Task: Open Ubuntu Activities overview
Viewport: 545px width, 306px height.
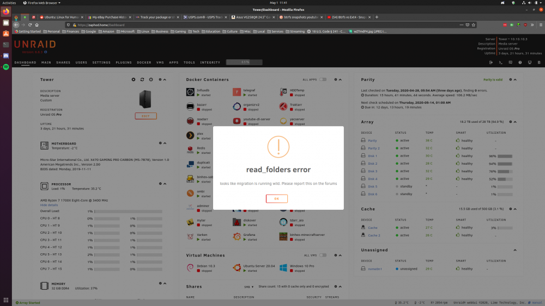Action: [x=9, y=3]
